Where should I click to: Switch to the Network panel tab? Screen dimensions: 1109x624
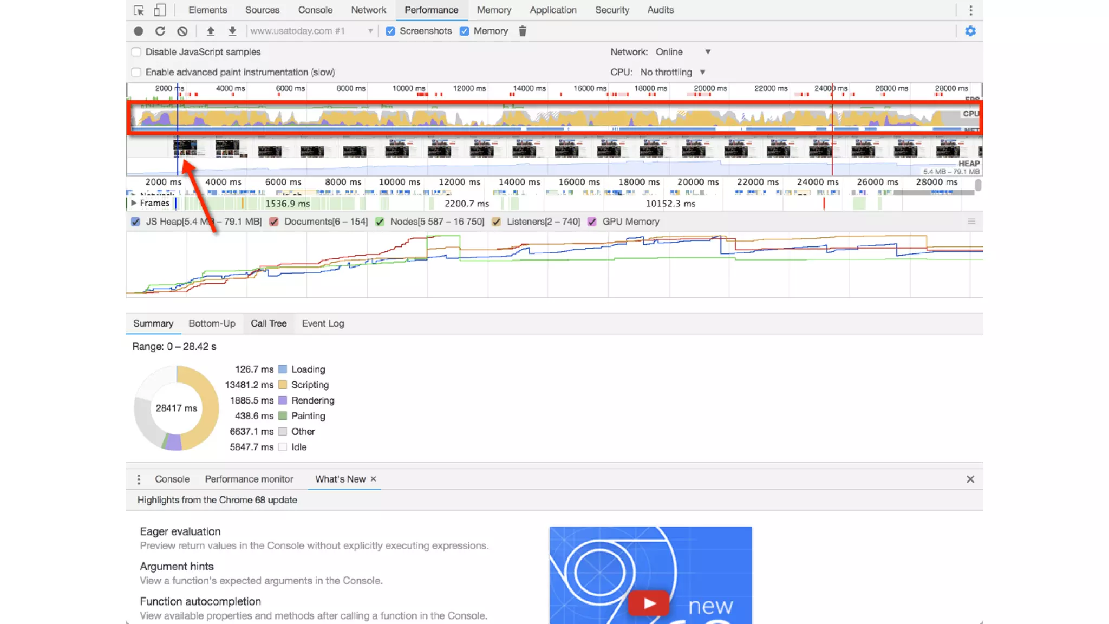pyautogui.click(x=368, y=10)
